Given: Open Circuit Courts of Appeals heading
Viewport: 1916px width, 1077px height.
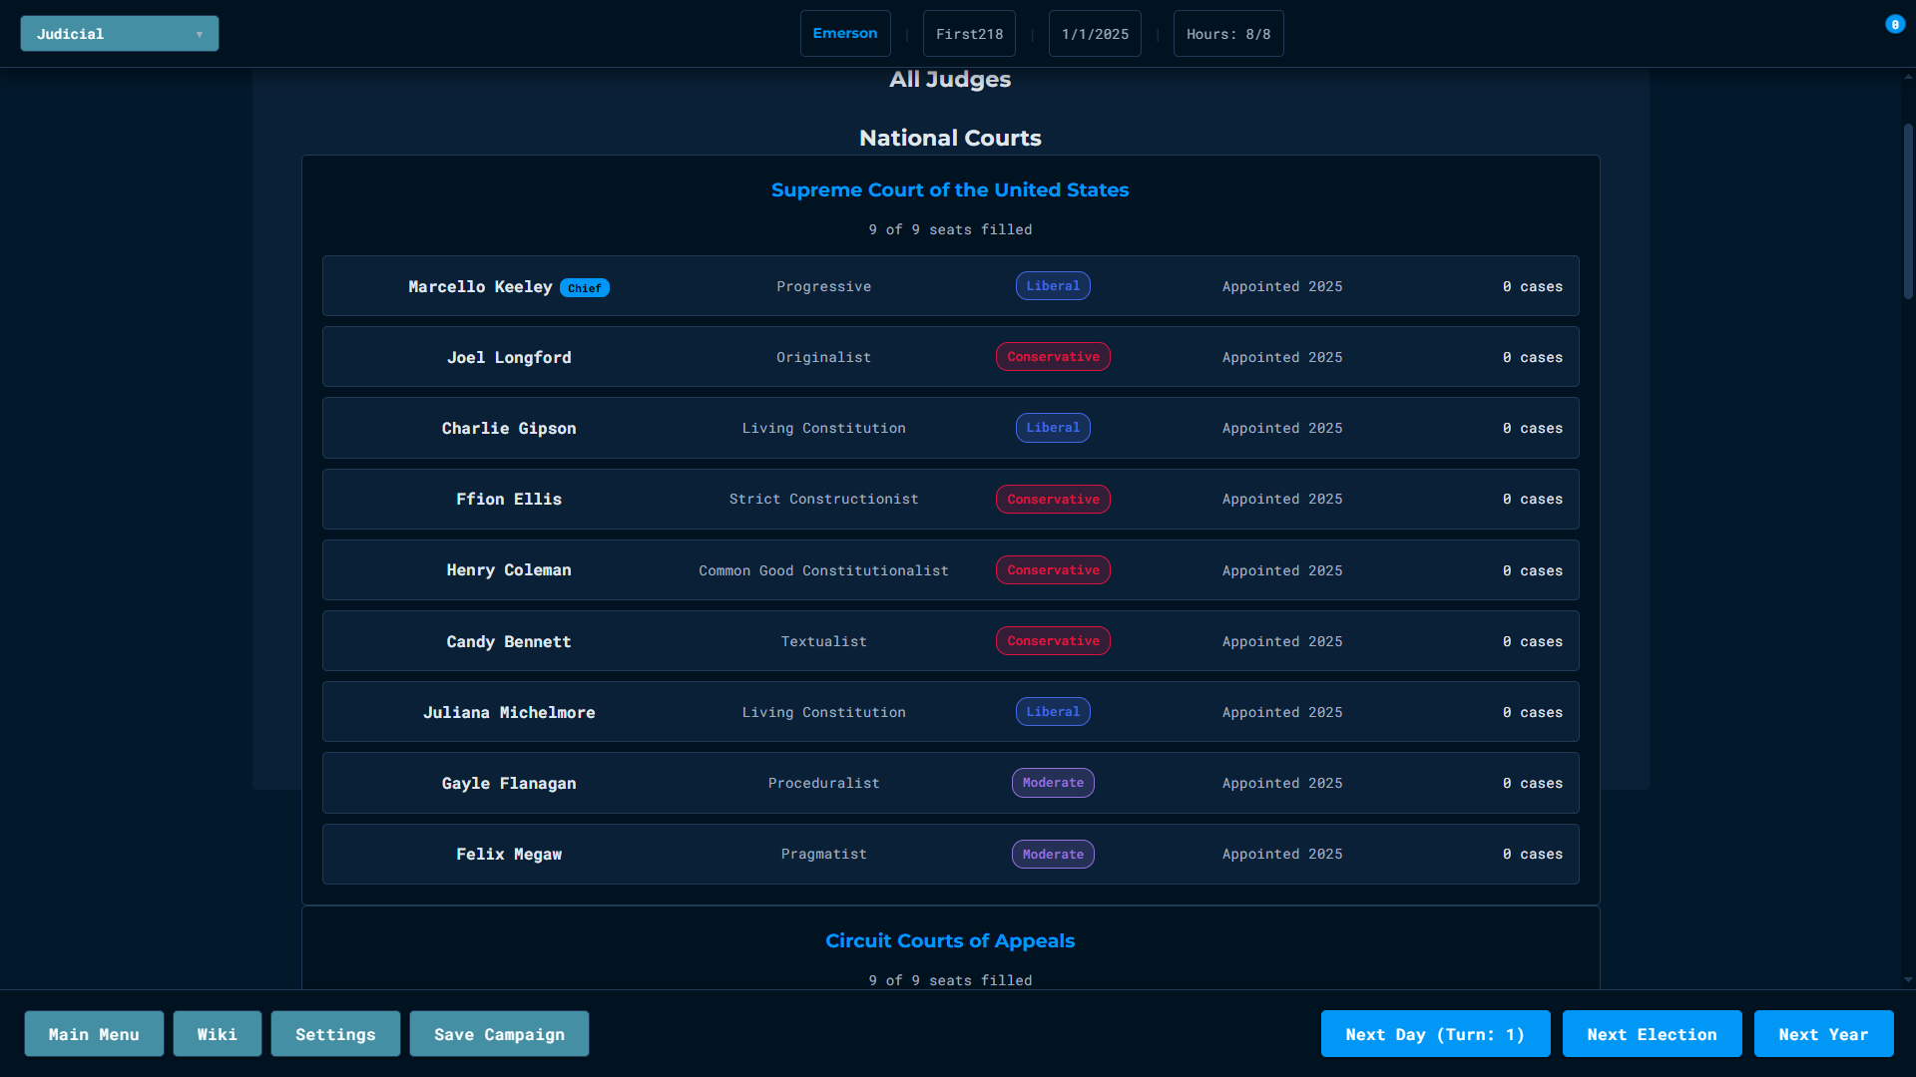Looking at the screenshot, I should [x=949, y=941].
